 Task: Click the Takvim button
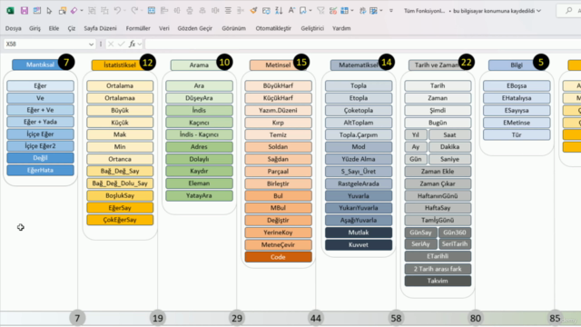438,281
